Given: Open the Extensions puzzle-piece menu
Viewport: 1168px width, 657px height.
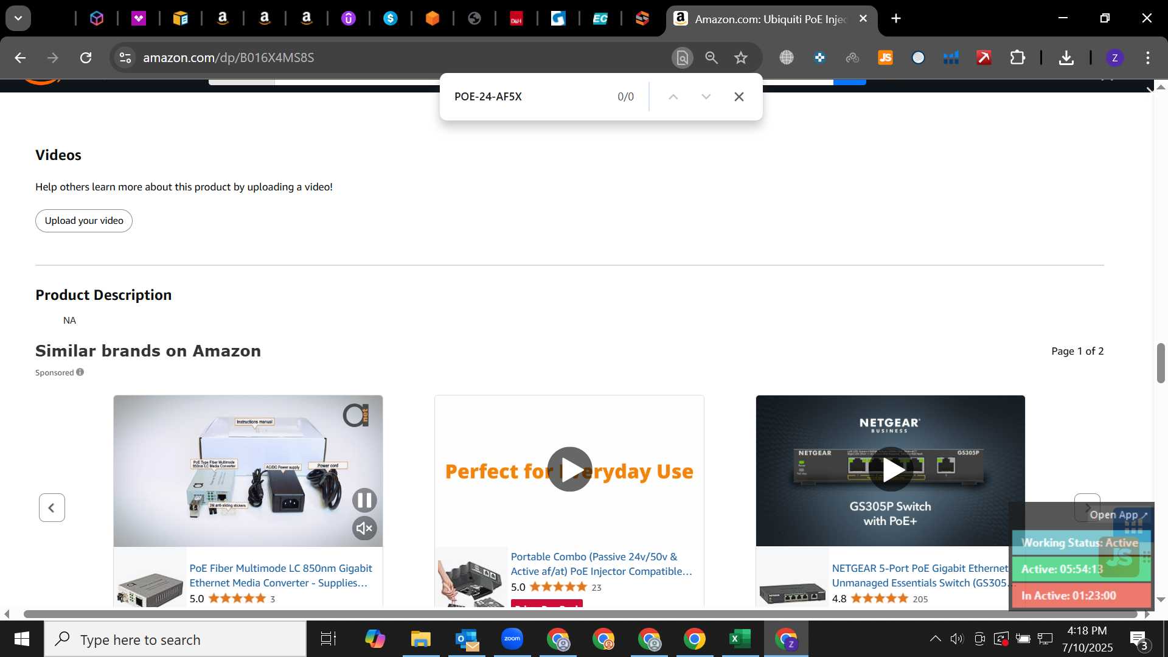Looking at the screenshot, I should click(x=1017, y=58).
